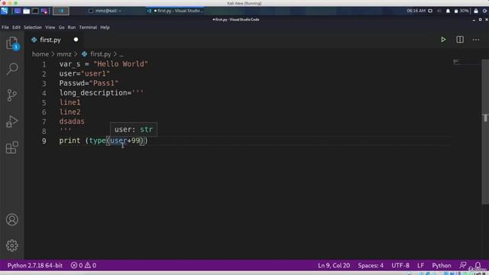The width and height of the screenshot is (489, 275).
Task: Click the status bar notifications bell
Action: 478,265
